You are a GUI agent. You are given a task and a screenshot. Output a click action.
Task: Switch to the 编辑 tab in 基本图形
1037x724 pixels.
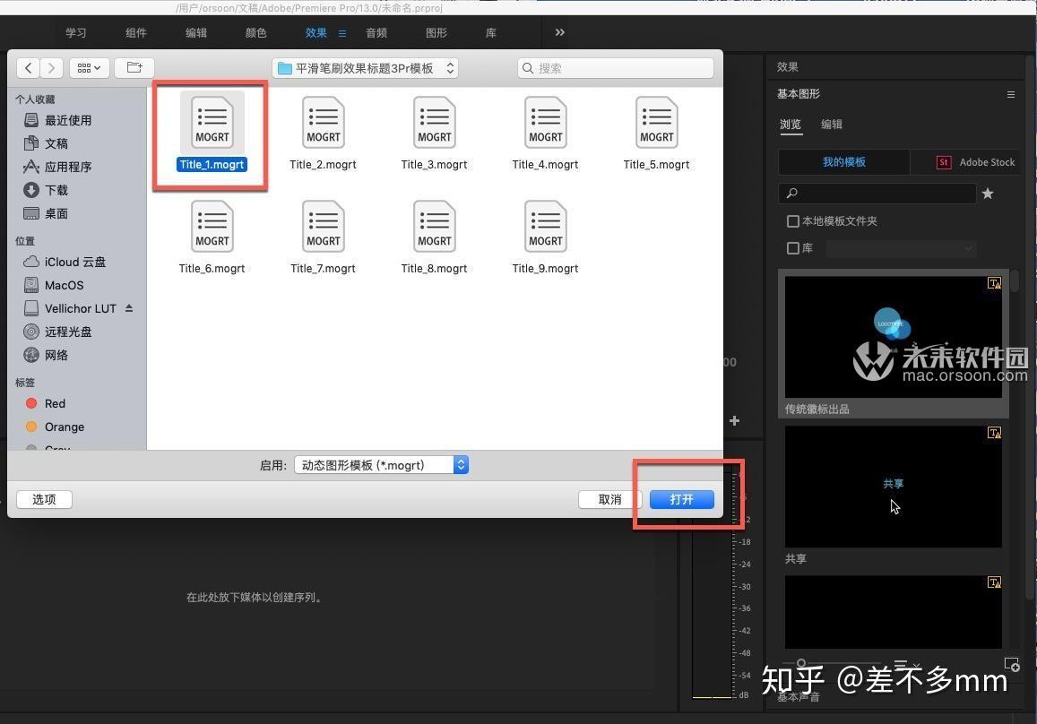[832, 124]
